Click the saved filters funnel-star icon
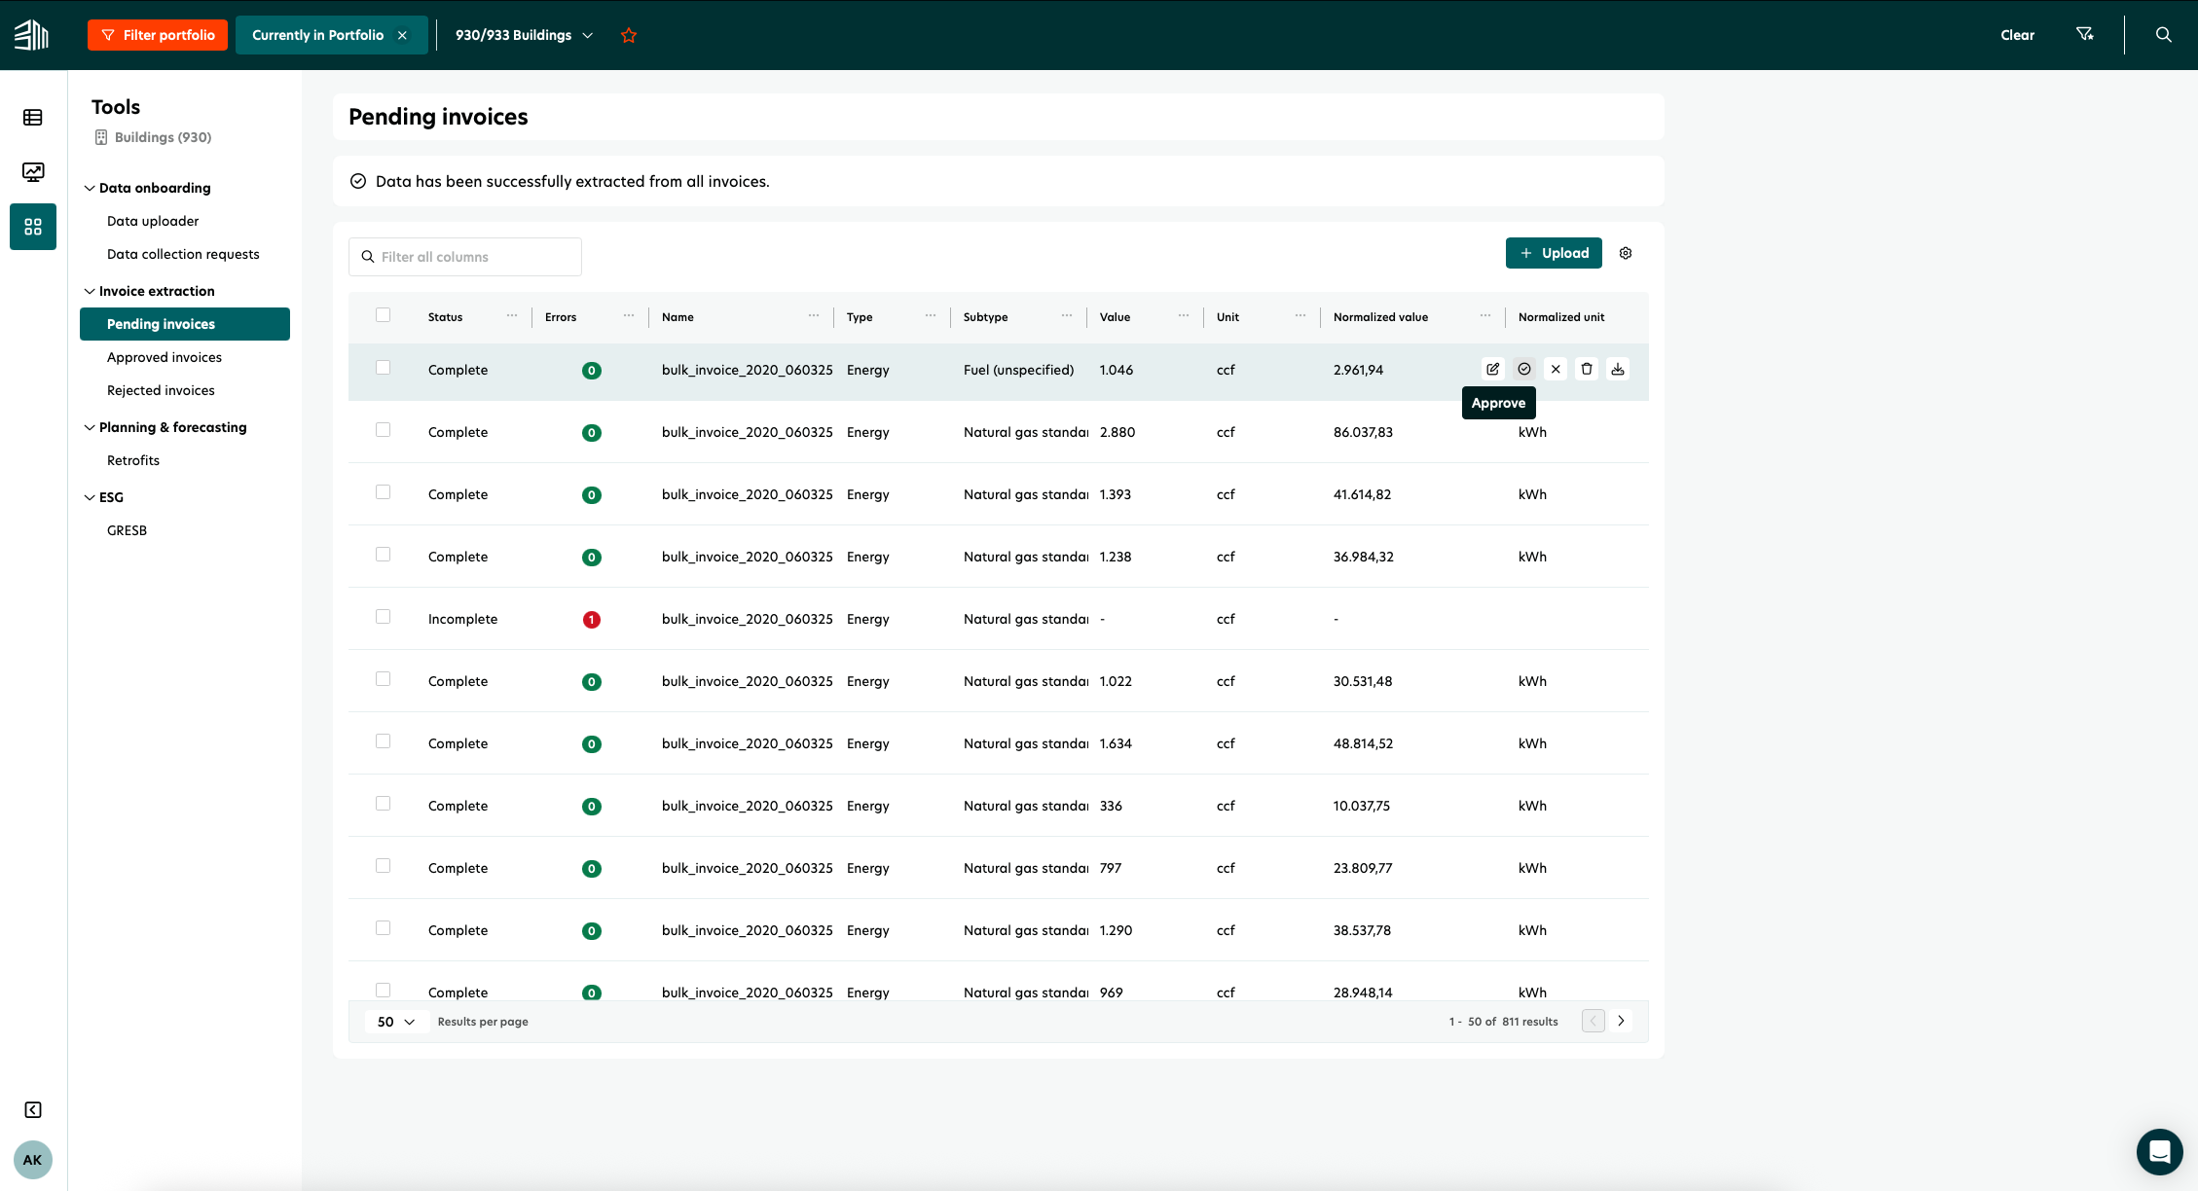 pos(2084,35)
